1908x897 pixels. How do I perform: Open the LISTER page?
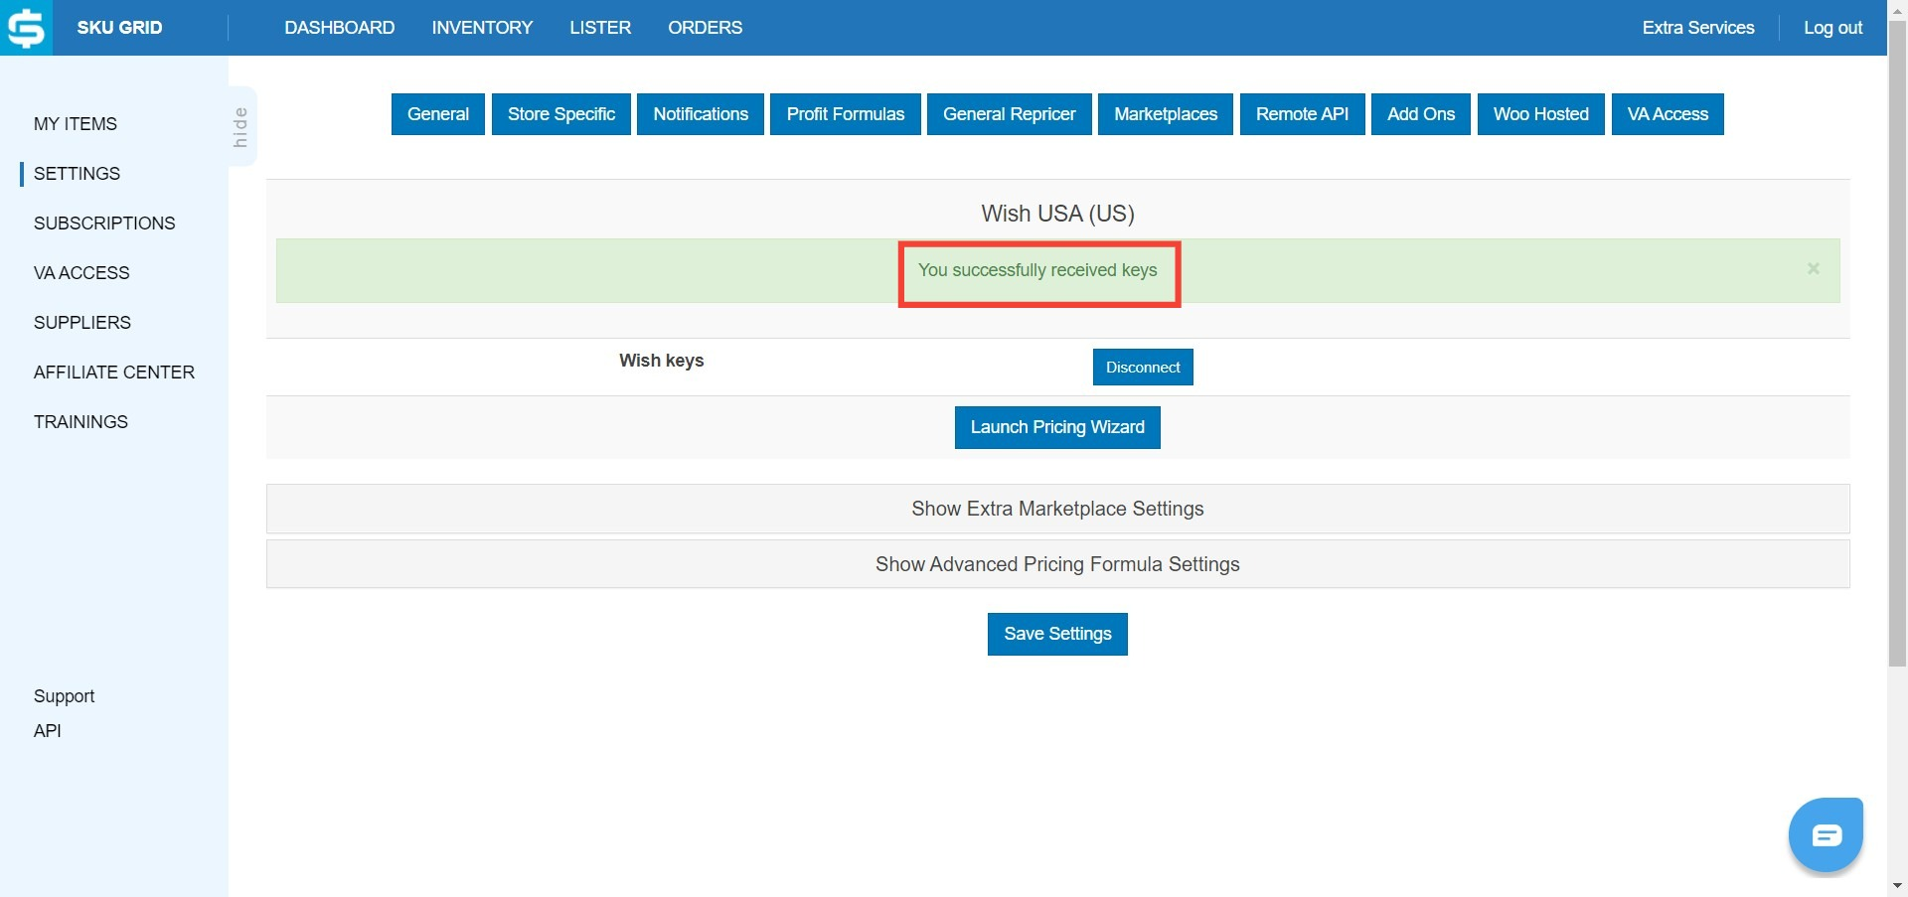coord(600,28)
